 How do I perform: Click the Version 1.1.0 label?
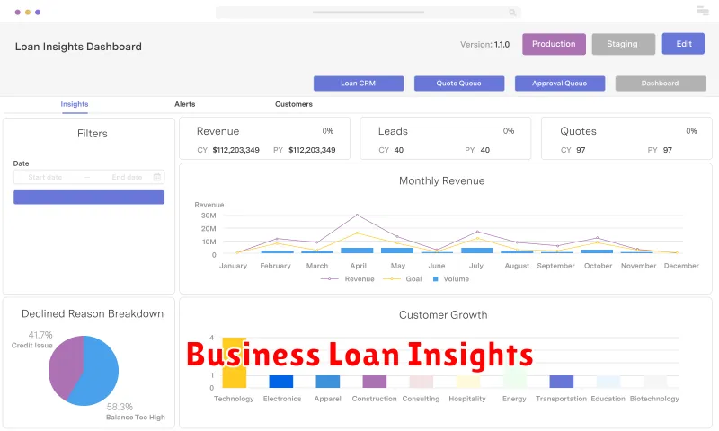(x=484, y=44)
